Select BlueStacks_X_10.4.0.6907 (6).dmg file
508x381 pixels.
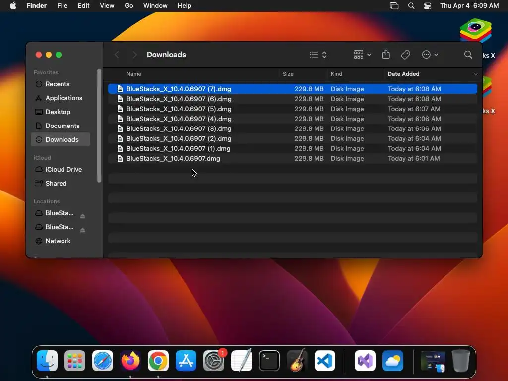point(293,99)
